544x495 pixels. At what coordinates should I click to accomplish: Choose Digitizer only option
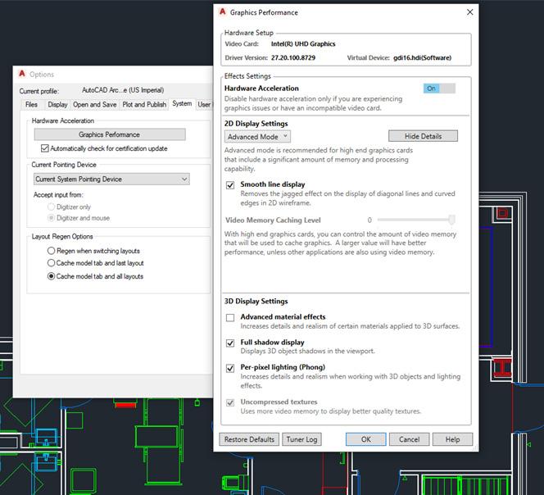pyautogui.click(x=51, y=207)
